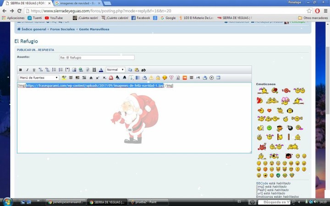Apply underline formatting button
The height and width of the screenshot is (206, 330).
(34, 70)
